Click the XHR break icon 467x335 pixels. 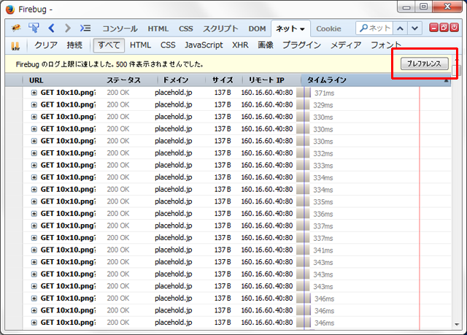pyautogui.click(x=15, y=45)
